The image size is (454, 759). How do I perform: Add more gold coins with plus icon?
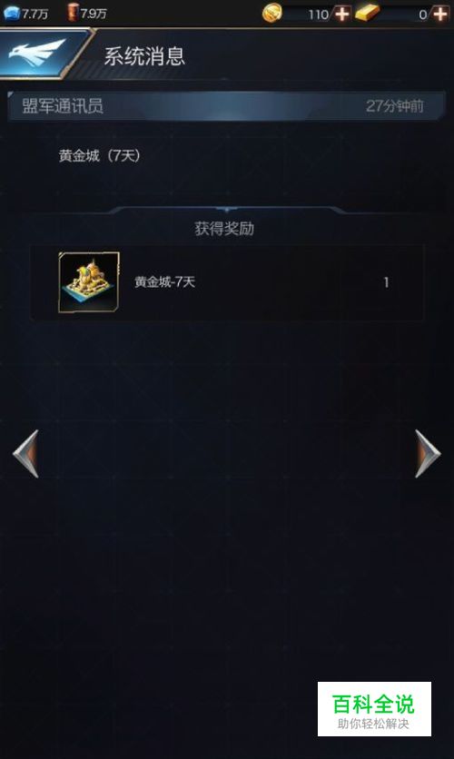(x=341, y=14)
